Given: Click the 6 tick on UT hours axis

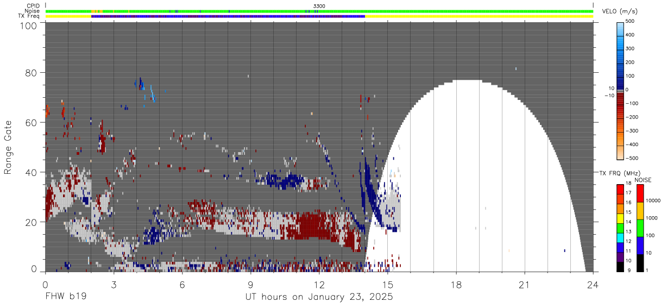Looking at the screenshot, I should point(182,284).
